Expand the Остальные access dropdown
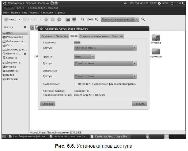The width and height of the screenshot is (188, 151). click(x=105, y=76)
